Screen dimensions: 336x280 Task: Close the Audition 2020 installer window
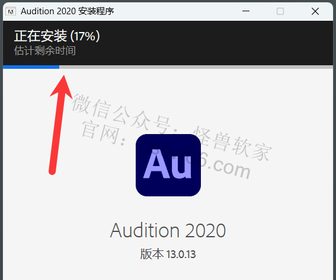point(315,11)
